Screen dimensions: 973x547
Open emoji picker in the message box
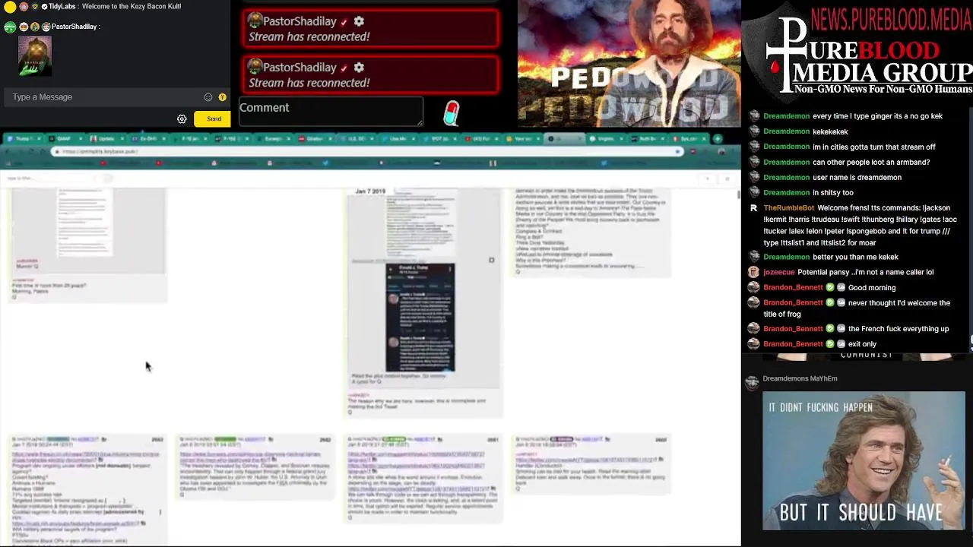point(208,97)
